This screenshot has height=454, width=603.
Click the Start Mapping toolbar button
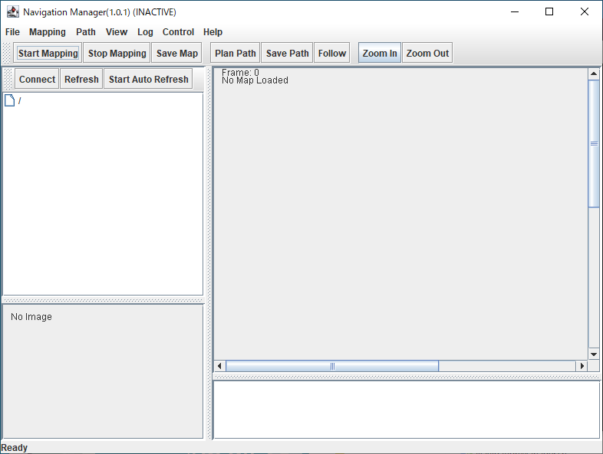(x=48, y=54)
